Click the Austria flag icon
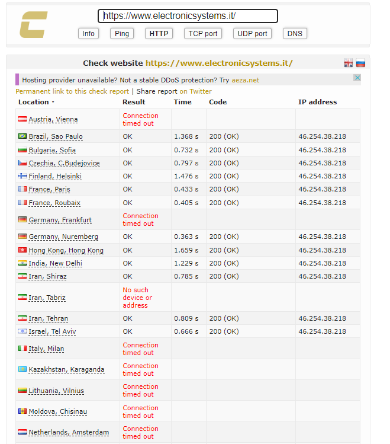Image resolution: width=390 pixels, height=444 pixels. 22,119
